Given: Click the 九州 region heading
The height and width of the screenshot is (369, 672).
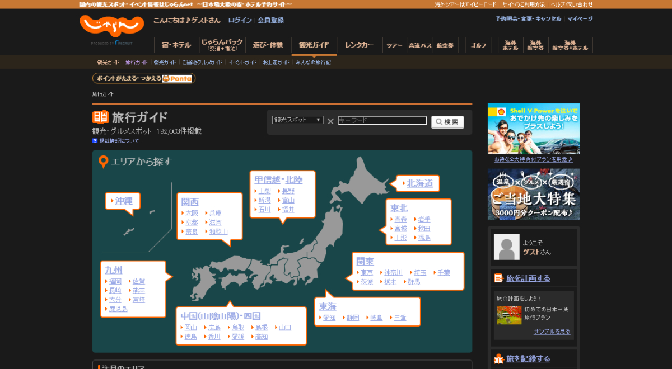Looking at the screenshot, I should 114,270.
